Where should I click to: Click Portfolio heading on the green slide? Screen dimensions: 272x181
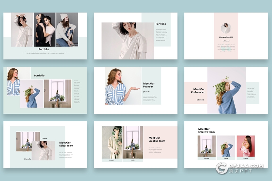[39, 75]
